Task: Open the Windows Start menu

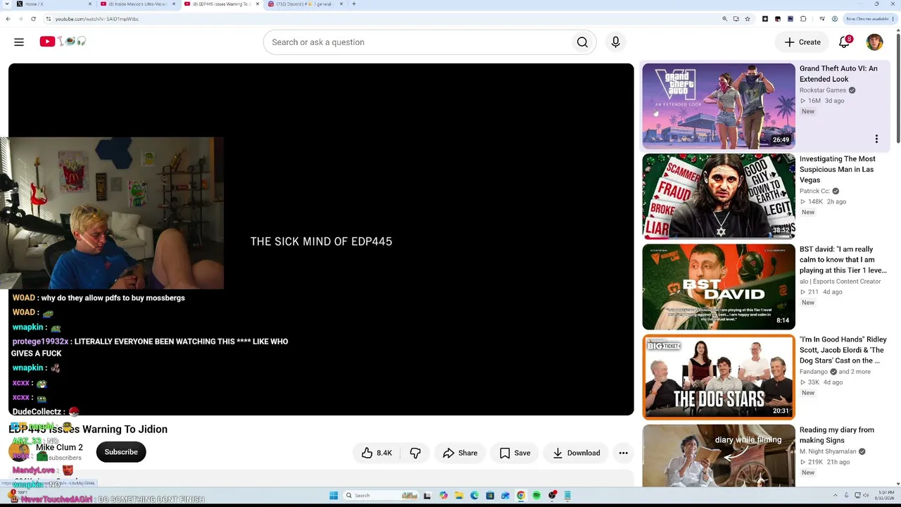Action: pyautogui.click(x=334, y=496)
